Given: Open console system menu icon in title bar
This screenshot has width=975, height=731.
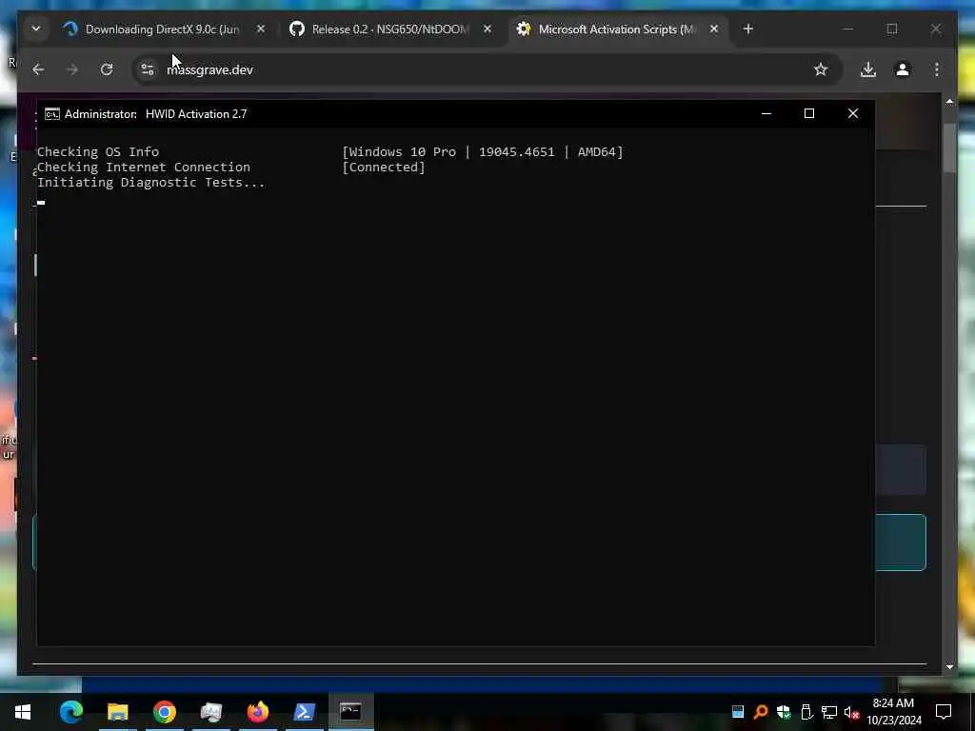Looking at the screenshot, I should click(x=52, y=114).
